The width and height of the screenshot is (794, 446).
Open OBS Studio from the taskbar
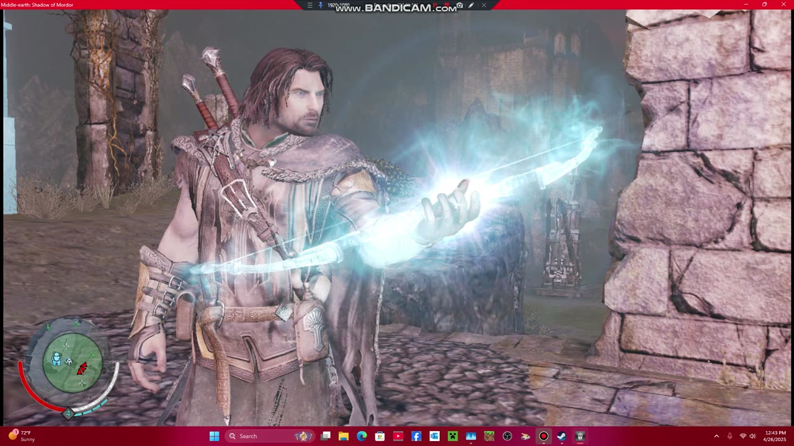pos(507,436)
